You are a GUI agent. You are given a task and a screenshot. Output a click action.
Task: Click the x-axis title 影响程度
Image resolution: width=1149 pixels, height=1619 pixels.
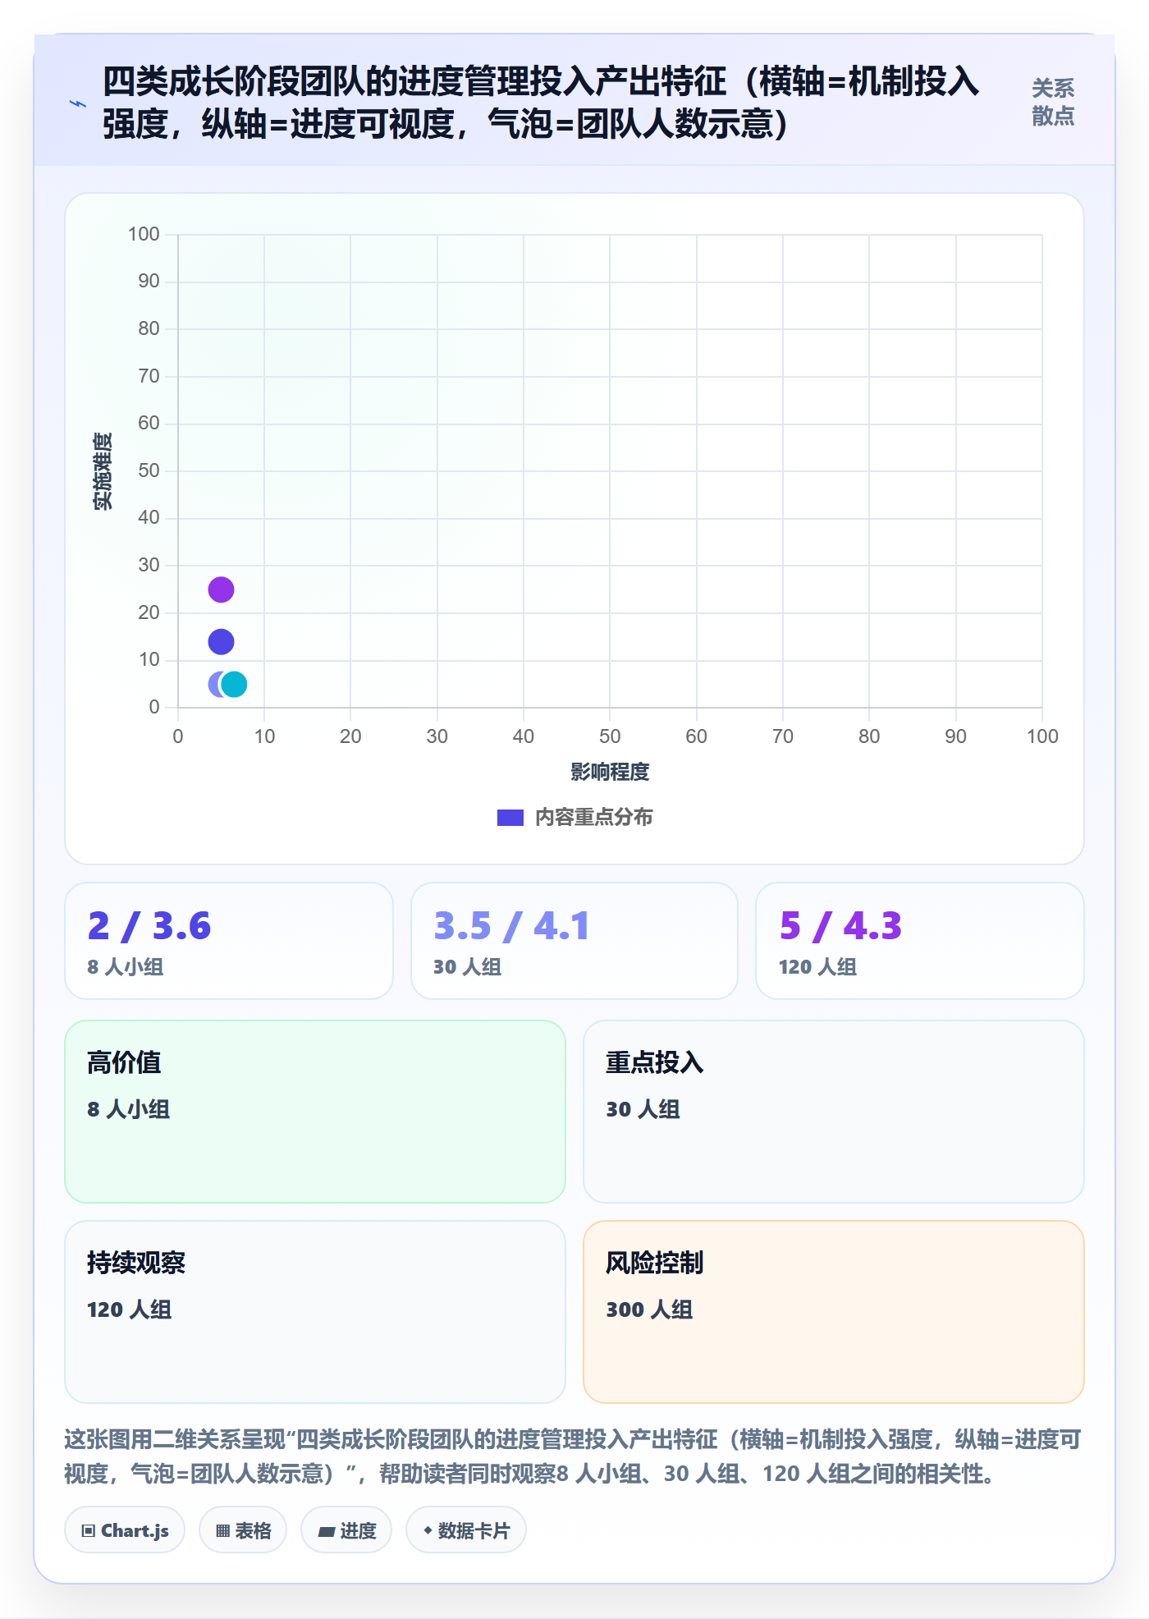[610, 772]
